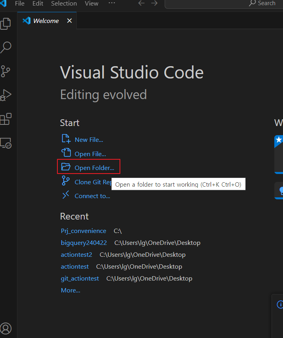
Task: Go back with the left arrow
Action: pos(141,3)
